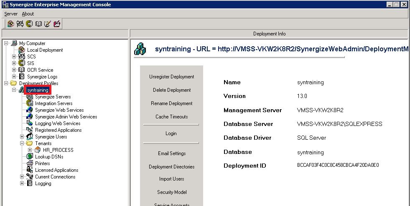Open Email Settings

pyautogui.click(x=172, y=153)
